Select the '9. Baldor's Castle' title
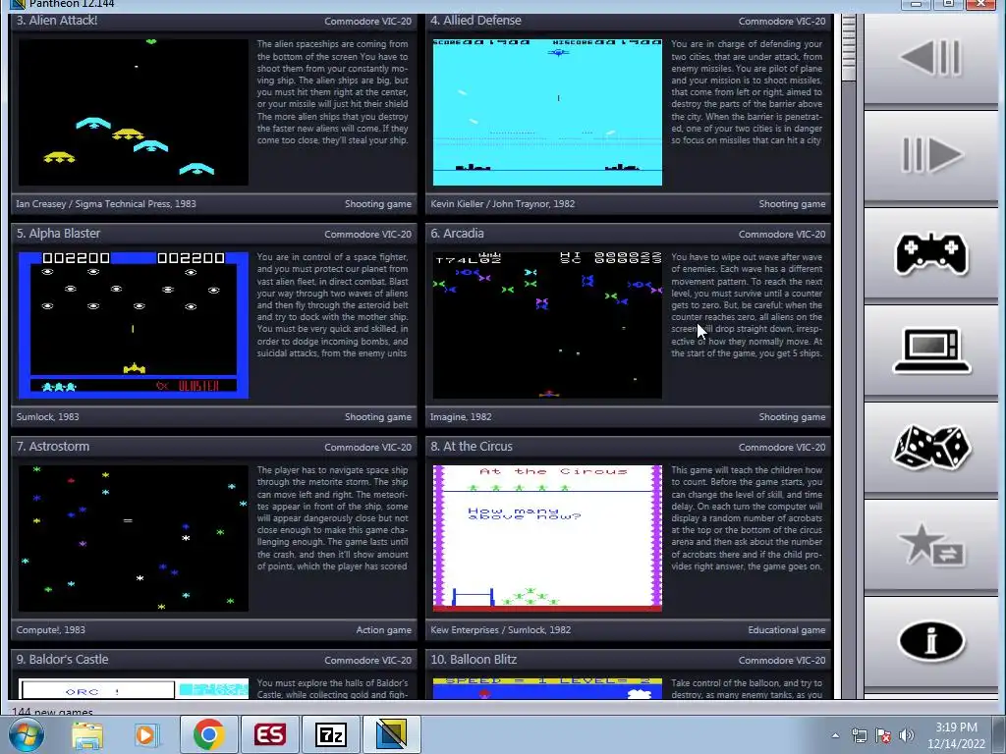The image size is (1006, 754). click(x=62, y=659)
